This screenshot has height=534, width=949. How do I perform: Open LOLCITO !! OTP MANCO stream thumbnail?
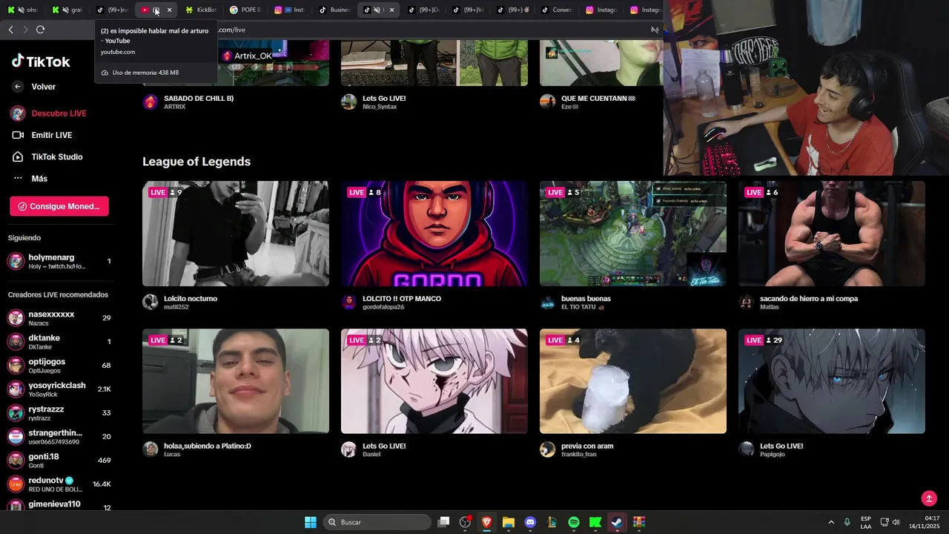[x=434, y=234]
